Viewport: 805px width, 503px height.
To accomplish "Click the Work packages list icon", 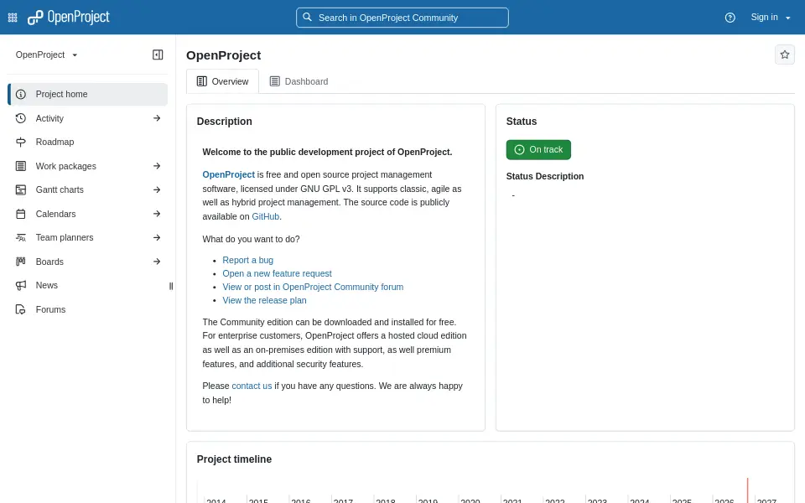I will (x=20, y=166).
